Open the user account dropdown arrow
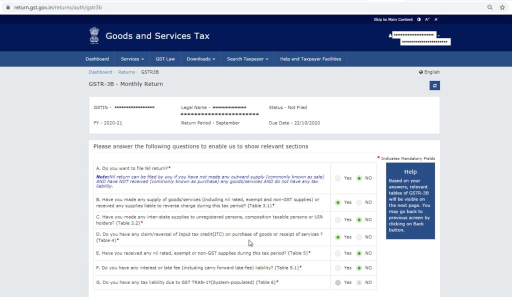512x297 pixels. click(439, 35)
